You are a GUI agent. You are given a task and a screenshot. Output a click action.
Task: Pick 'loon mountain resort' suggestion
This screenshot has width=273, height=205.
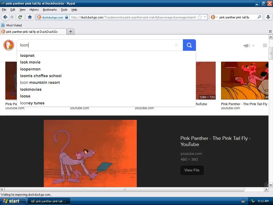106,82
